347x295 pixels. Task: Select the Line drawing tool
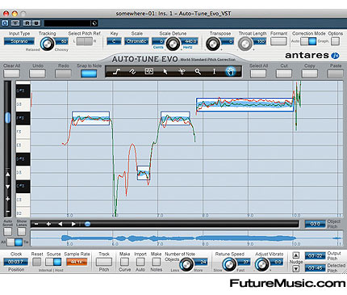click(116, 72)
